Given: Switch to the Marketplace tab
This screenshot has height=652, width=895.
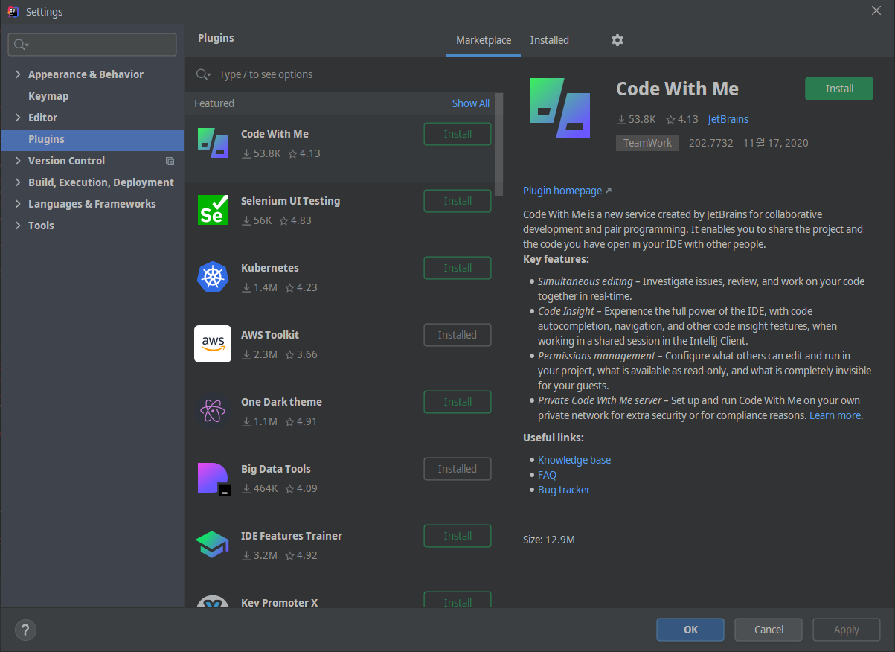Looking at the screenshot, I should (x=484, y=40).
